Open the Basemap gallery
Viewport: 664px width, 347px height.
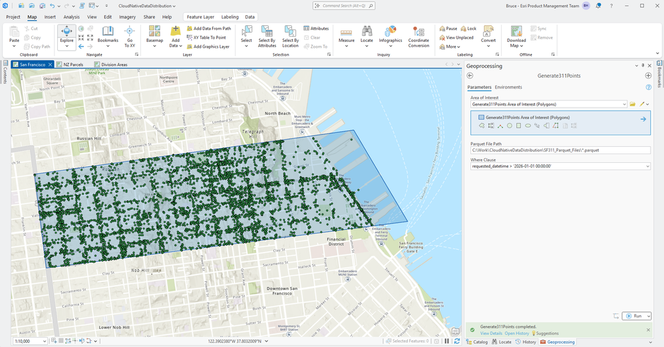154,35
